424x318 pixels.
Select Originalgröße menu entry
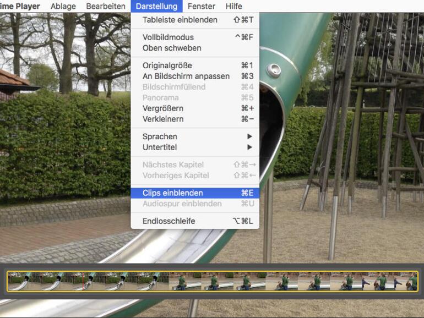(x=195, y=65)
